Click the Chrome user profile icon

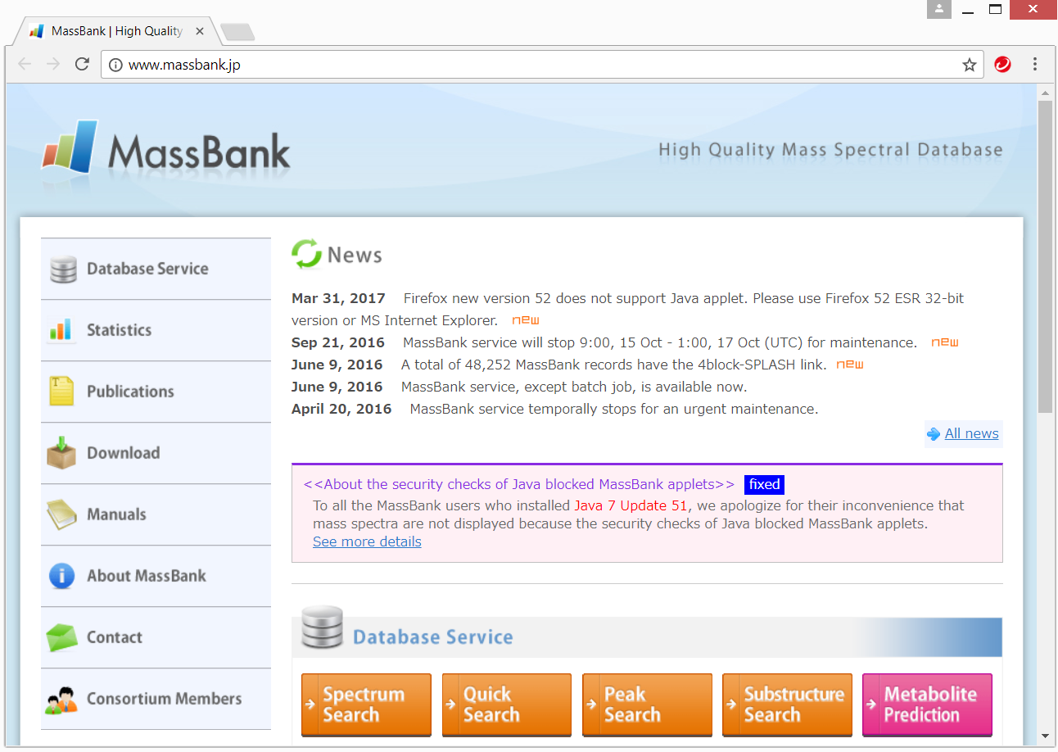pos(939,10)
